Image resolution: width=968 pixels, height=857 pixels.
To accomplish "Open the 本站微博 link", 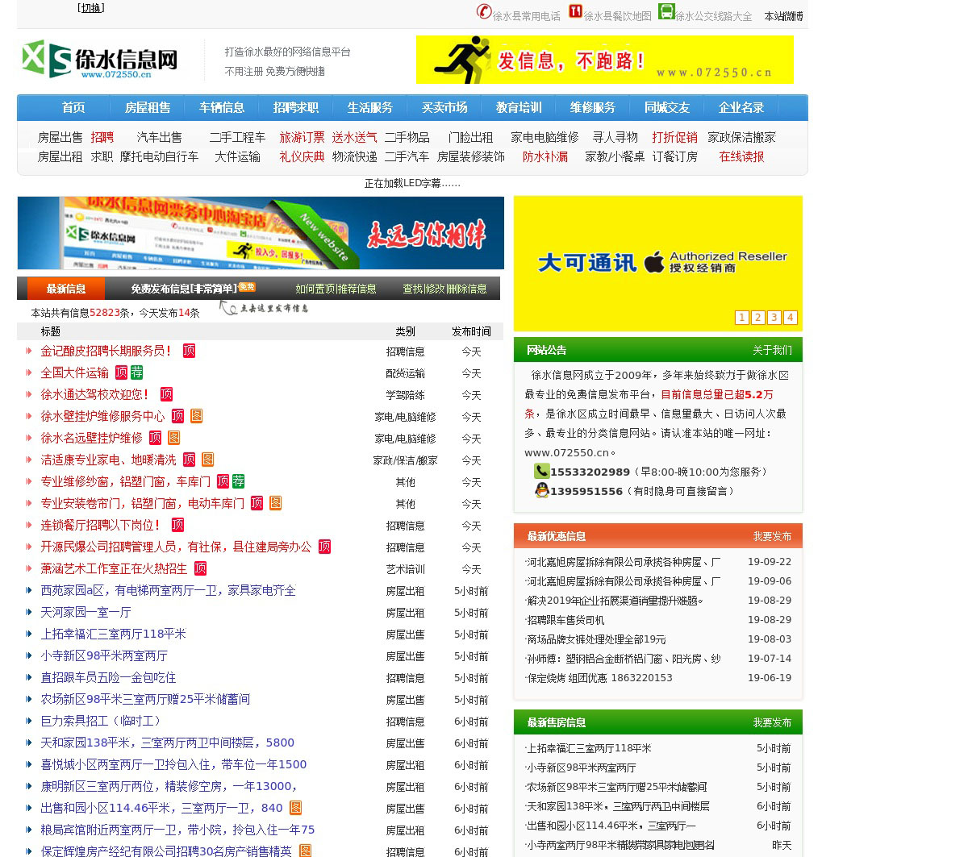I will [783, 16].
